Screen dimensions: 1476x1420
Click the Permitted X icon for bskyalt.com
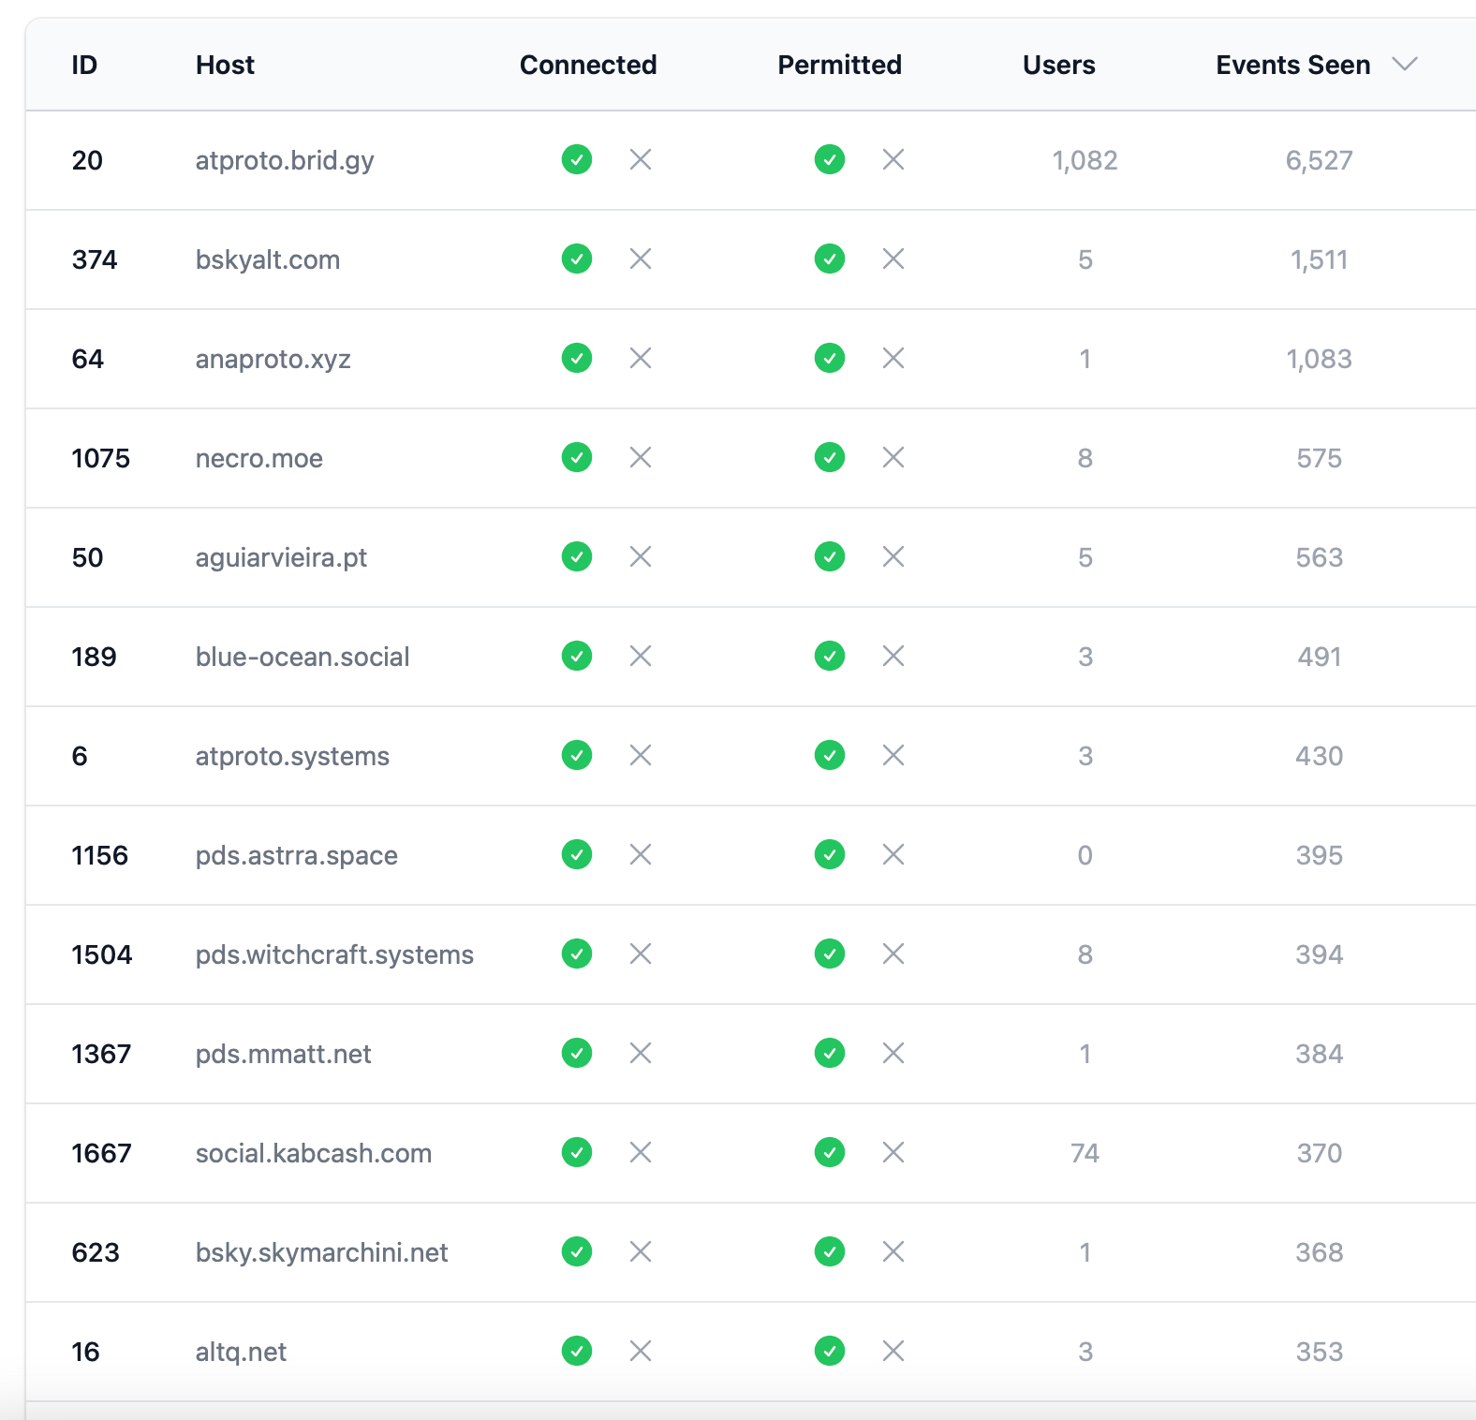pos(893,259)
